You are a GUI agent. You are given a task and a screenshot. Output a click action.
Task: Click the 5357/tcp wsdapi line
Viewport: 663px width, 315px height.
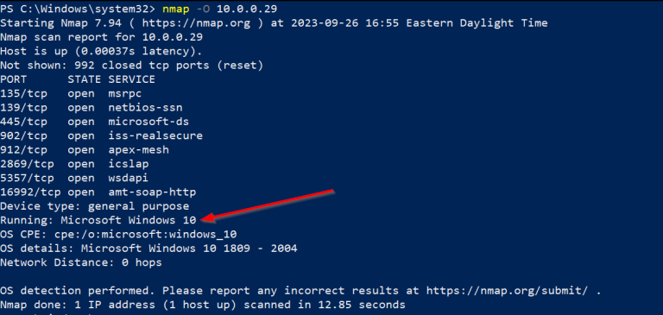[x=74, y=178]
